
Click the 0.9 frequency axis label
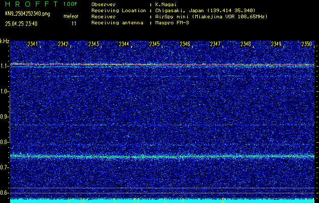pyautogui.click(x=4, y=117)
